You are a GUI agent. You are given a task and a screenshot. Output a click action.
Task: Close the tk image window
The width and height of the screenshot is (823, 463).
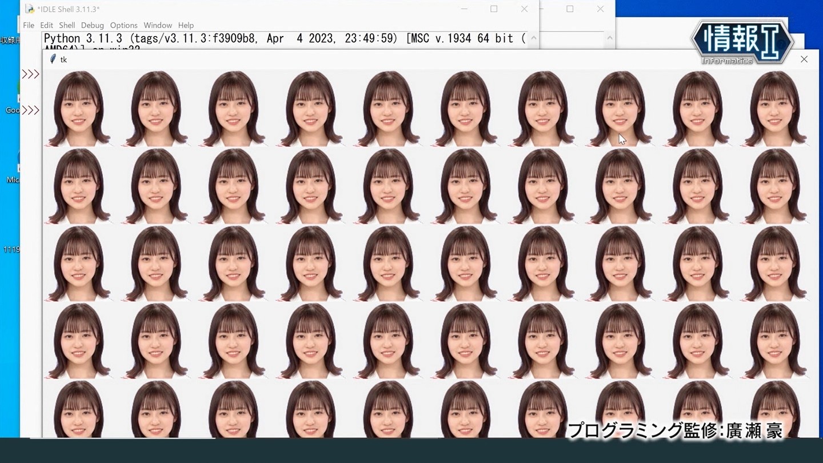[804, 59]
